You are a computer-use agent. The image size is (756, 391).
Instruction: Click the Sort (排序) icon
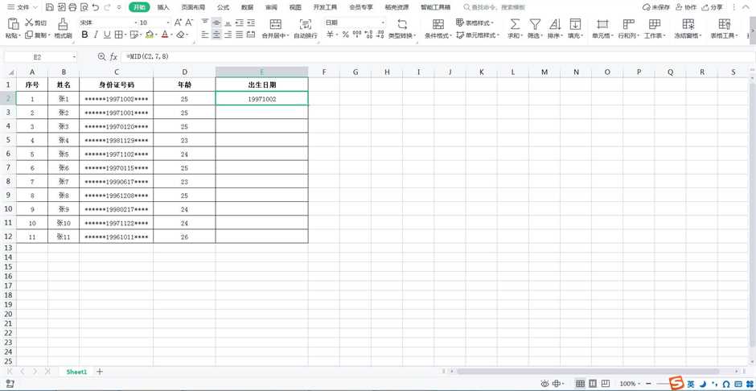[554, 24]
